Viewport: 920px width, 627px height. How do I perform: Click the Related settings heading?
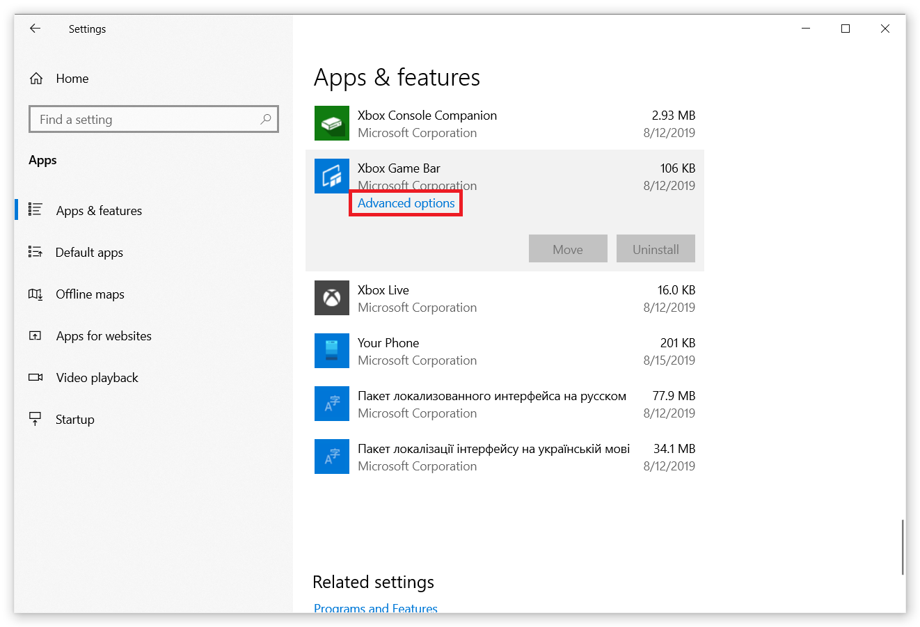pos(373,582)
